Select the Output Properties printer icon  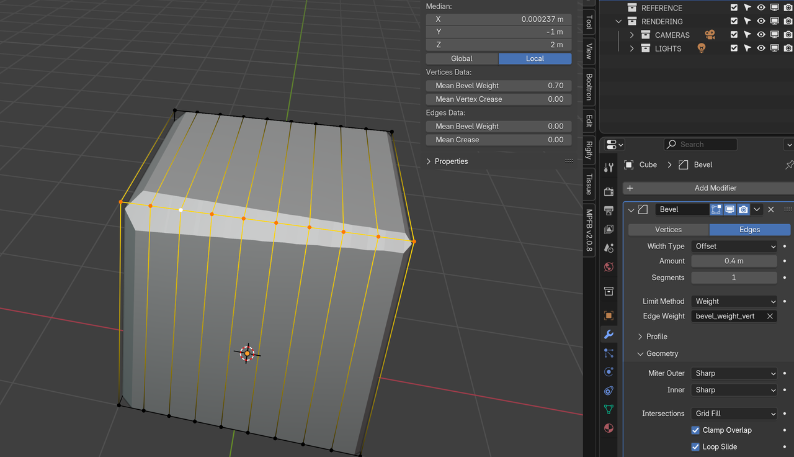click(x=609, y=210)
